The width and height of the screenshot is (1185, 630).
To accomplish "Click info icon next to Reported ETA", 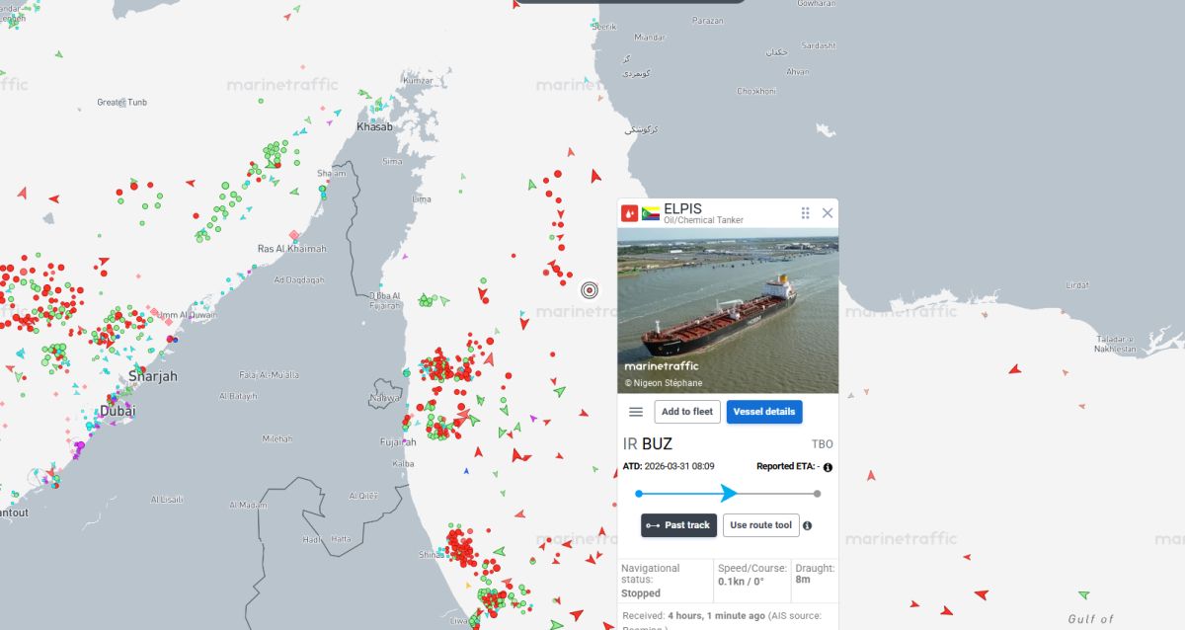I will [828, 467].
